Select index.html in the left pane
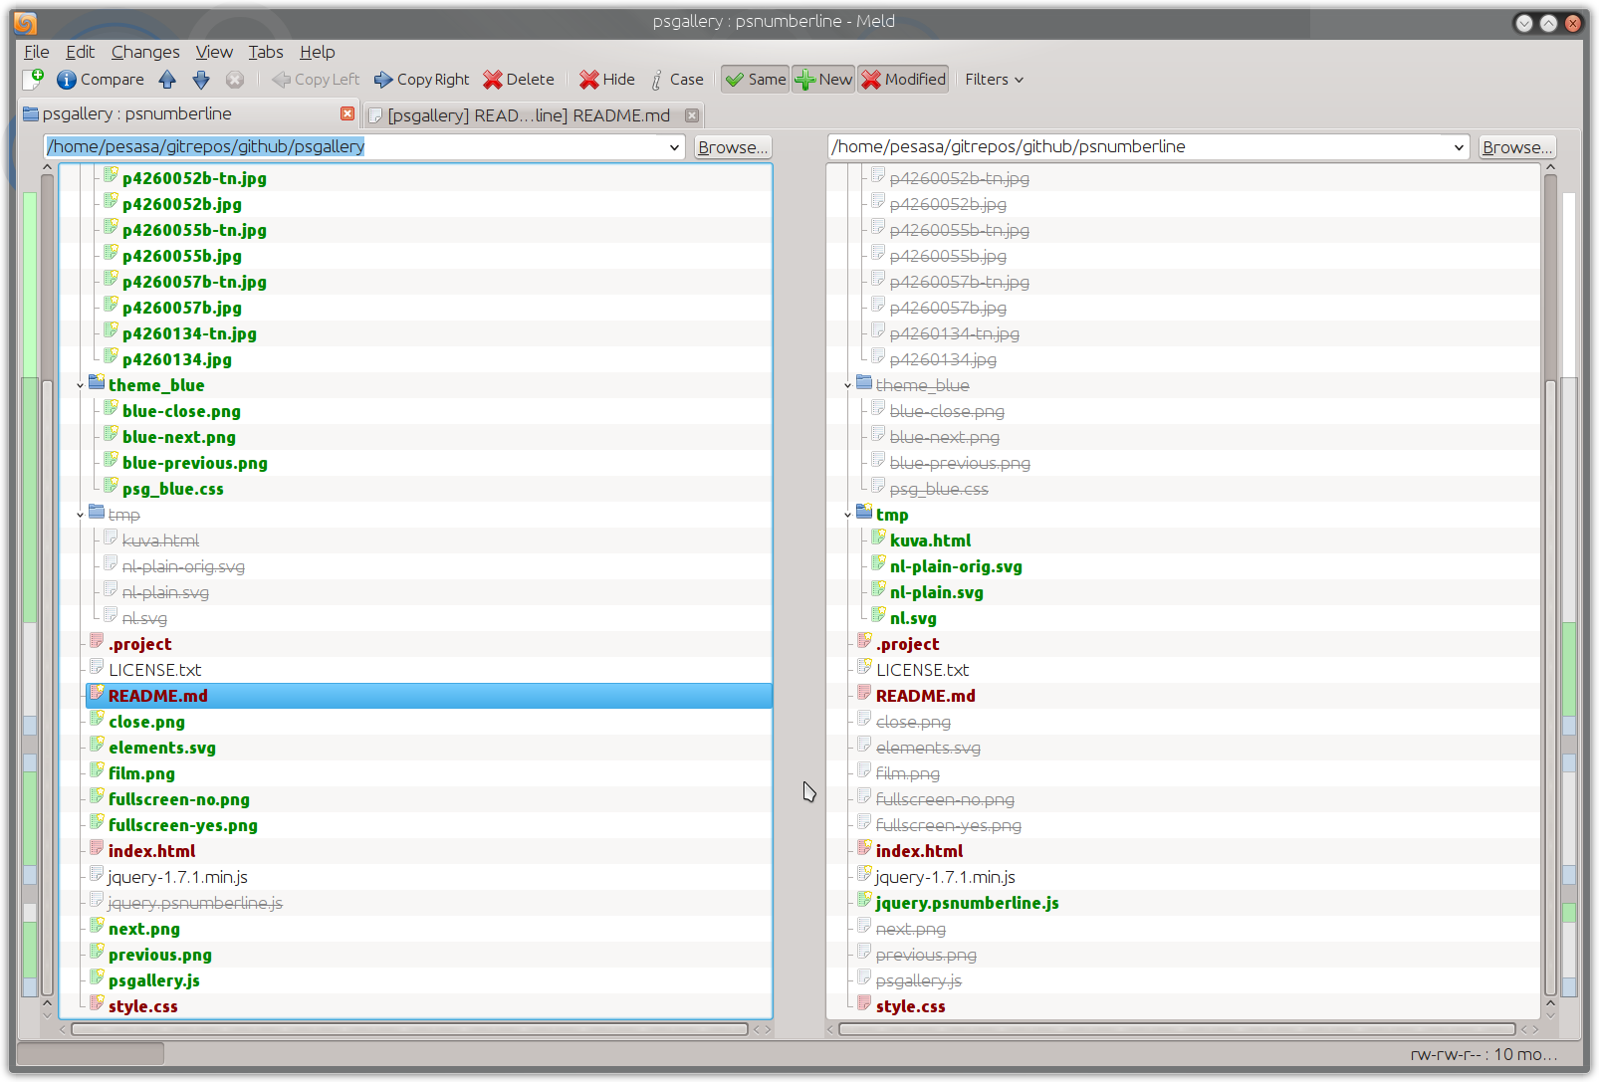The height and width of the screenshot is (1082, 1599). coord(151,851)
